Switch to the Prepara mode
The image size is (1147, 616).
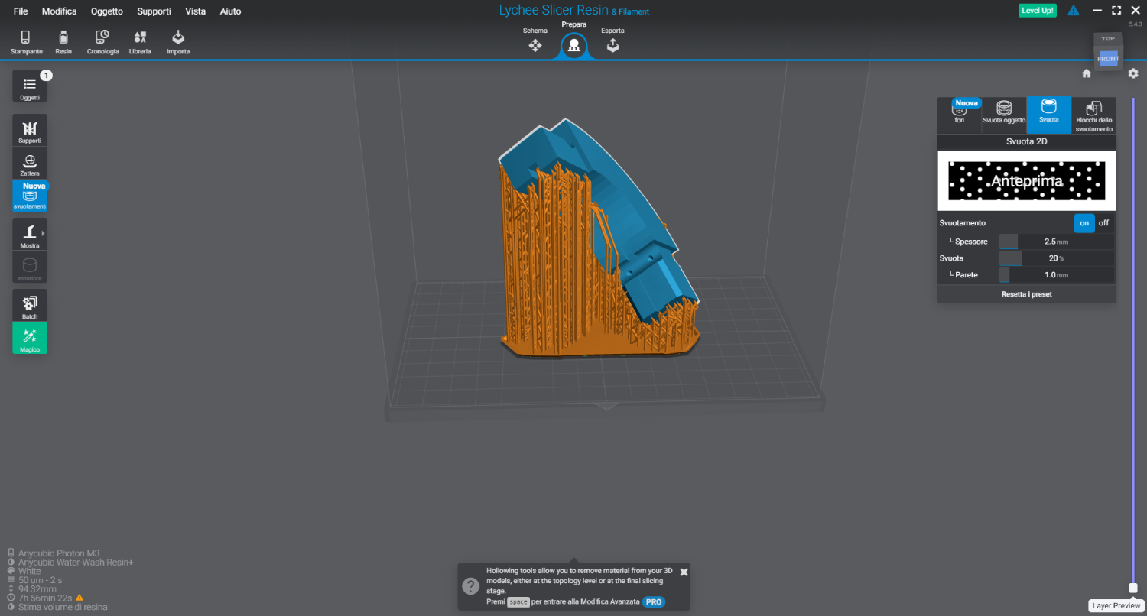pyautogui.click(x=573, y=41)
